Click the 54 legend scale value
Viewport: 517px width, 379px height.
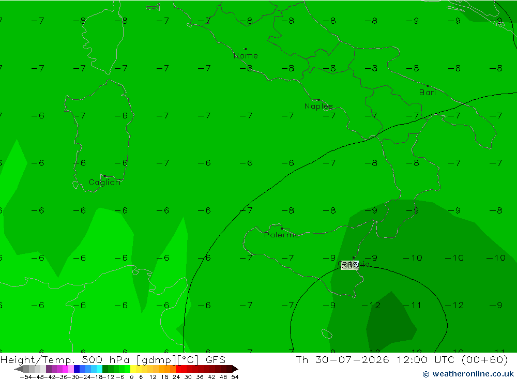click(235, 377)
